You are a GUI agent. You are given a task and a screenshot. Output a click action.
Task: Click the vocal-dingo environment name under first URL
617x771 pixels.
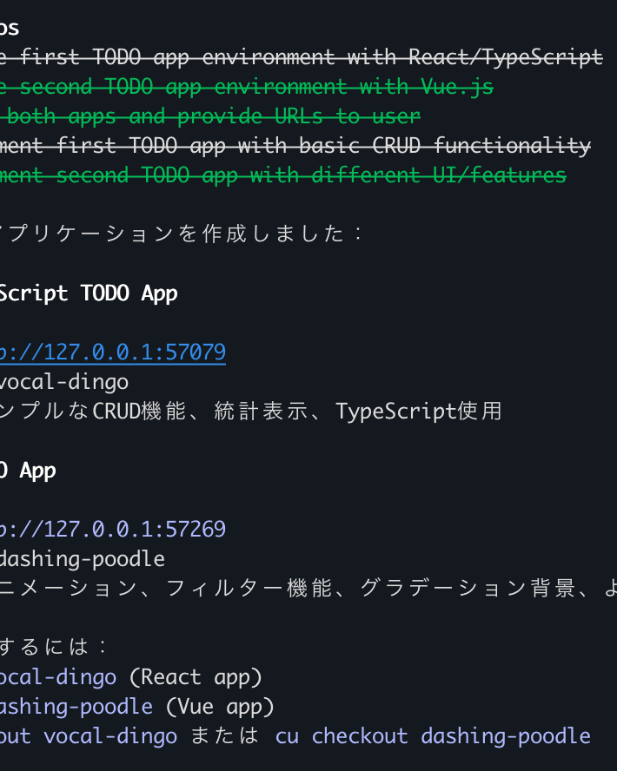64,382
